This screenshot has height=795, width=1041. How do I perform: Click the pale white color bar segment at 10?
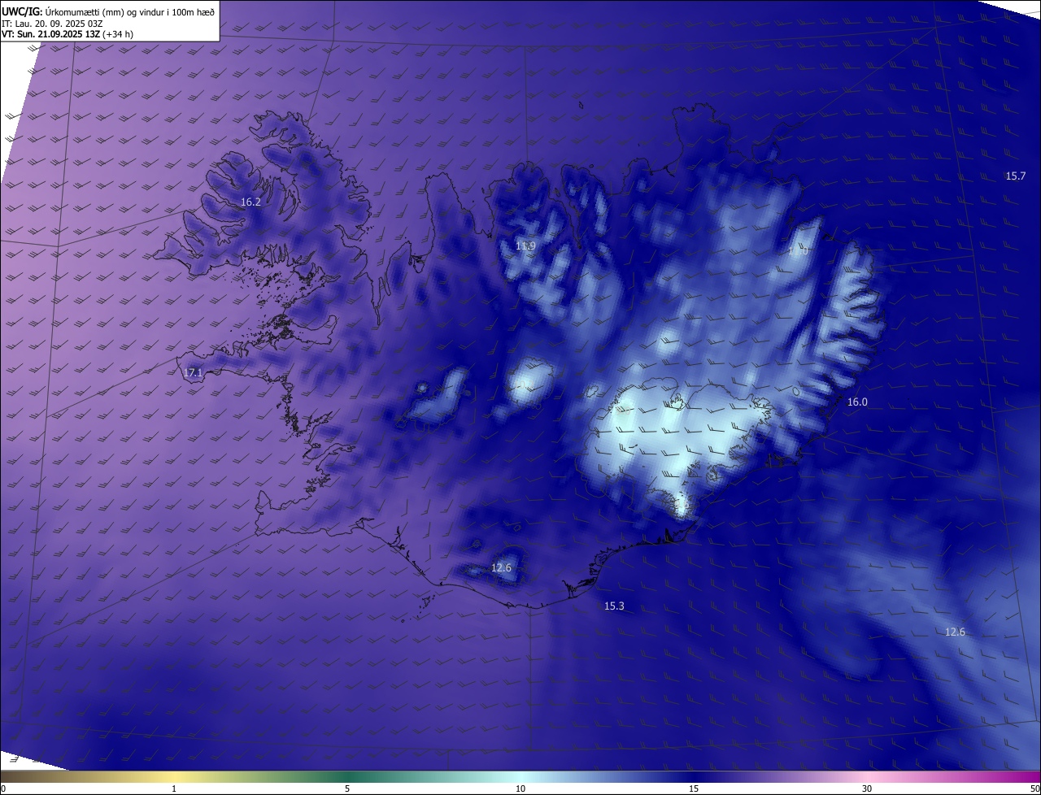click(520, 776)
